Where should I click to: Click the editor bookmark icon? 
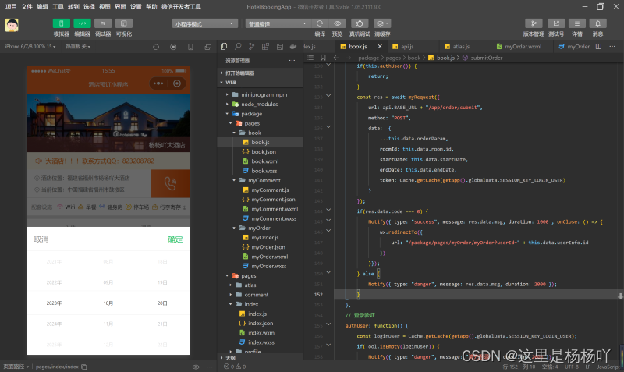point(323,58)
